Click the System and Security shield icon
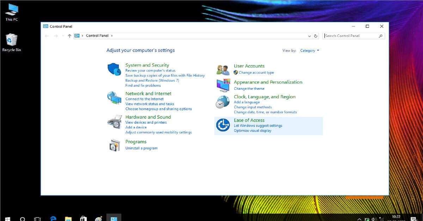The width and height of the screenshot is (423, 221). pyautogui.click(x=114, y=69)
